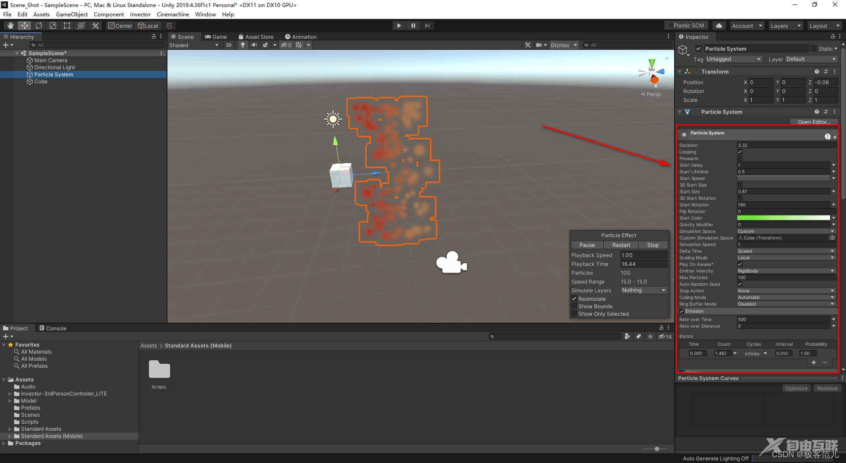
Task: Open the Layer Default dropdown
Action: [811, 59]
